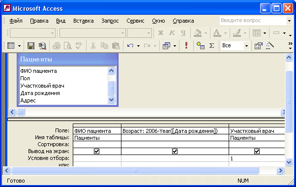Open the Сервис menu
The width and height of the screenshot is (296, 187).
[135, 21]
